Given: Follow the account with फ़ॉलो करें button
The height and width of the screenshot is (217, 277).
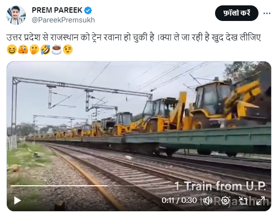Looking at the screenshot, I should pos(237,13).
